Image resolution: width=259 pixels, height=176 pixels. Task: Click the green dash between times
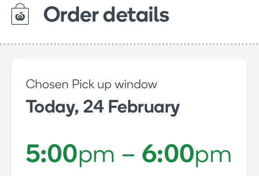[128, 155]
